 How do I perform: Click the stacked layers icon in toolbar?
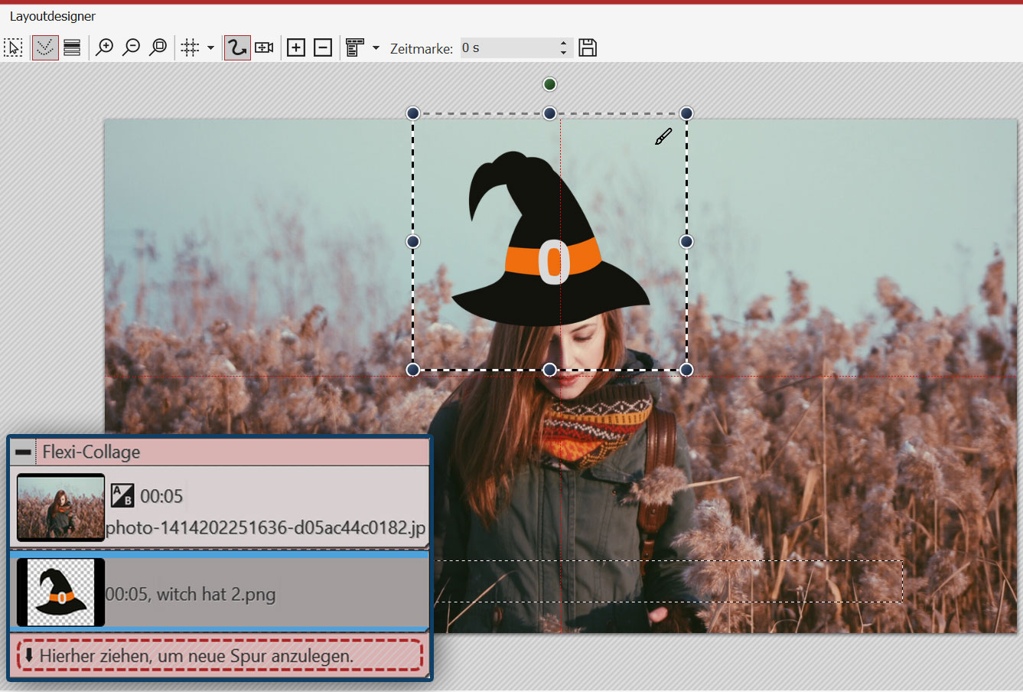(72, 48)
